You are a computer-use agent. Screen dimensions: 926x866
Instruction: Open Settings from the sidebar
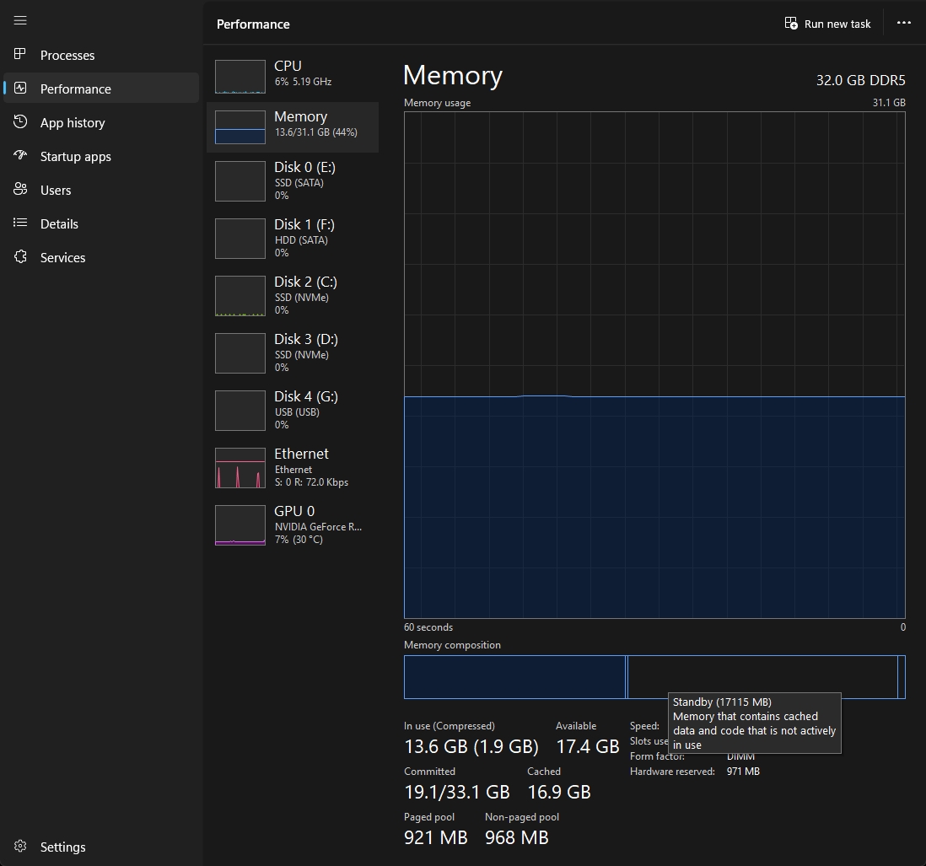[x=101, y=847]
